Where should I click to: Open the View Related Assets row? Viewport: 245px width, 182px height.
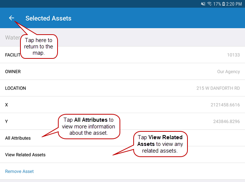(25, 154)
